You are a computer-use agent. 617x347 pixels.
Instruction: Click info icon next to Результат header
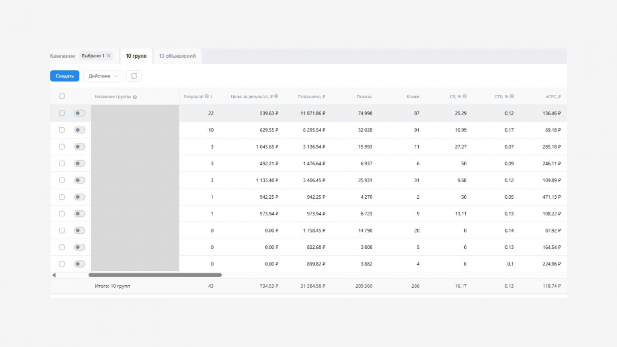coord(207,96)
